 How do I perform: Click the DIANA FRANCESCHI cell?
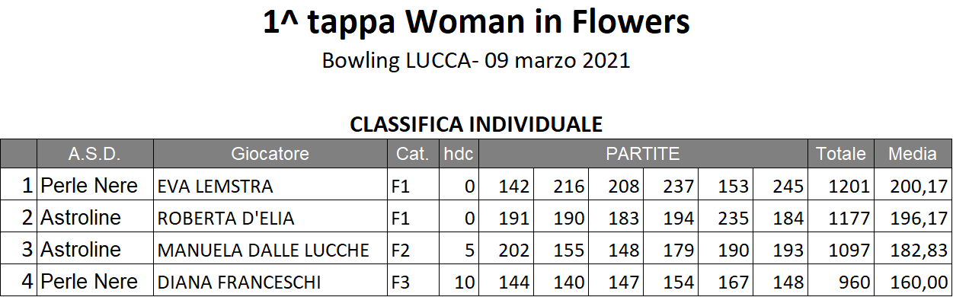click(x=270, y=282)
